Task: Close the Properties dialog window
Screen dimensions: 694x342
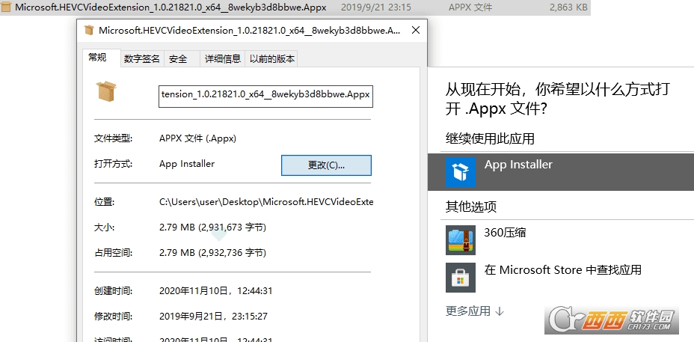Action: click(x=416, y=30)
